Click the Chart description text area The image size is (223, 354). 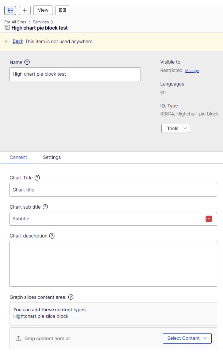click(x=113, y=264)
